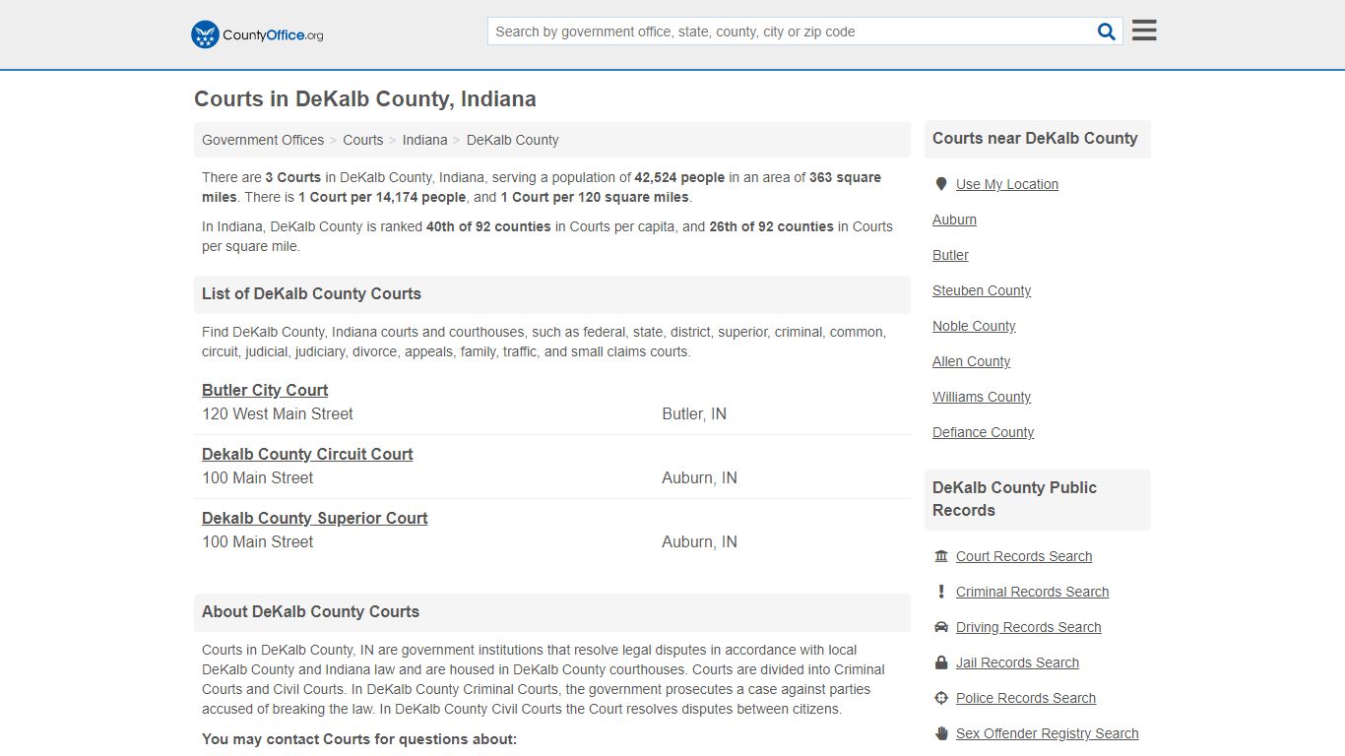This screenshot has height=756, width=1345.
Task: Click the Jail Records padlock icon
Action: click(x=941, y=662)
